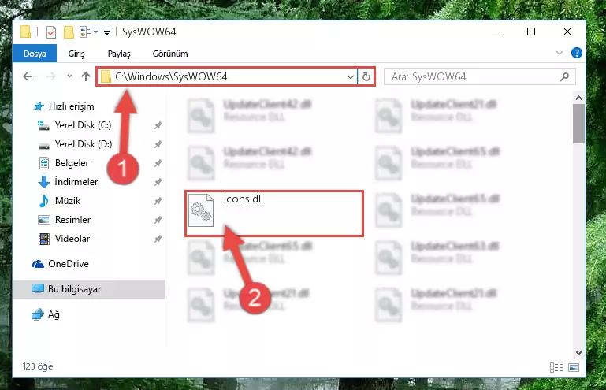Open Belgeler folder in sidebar
This screenshot has height=390, width=606.
pos(72,163)
